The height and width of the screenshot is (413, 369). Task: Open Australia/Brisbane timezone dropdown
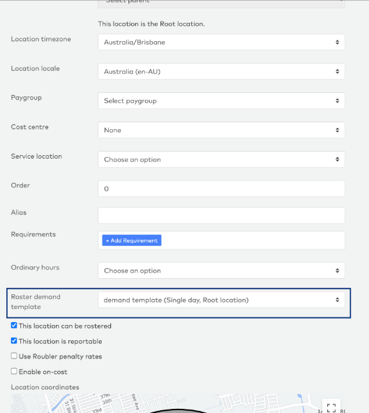pos(221,42)
